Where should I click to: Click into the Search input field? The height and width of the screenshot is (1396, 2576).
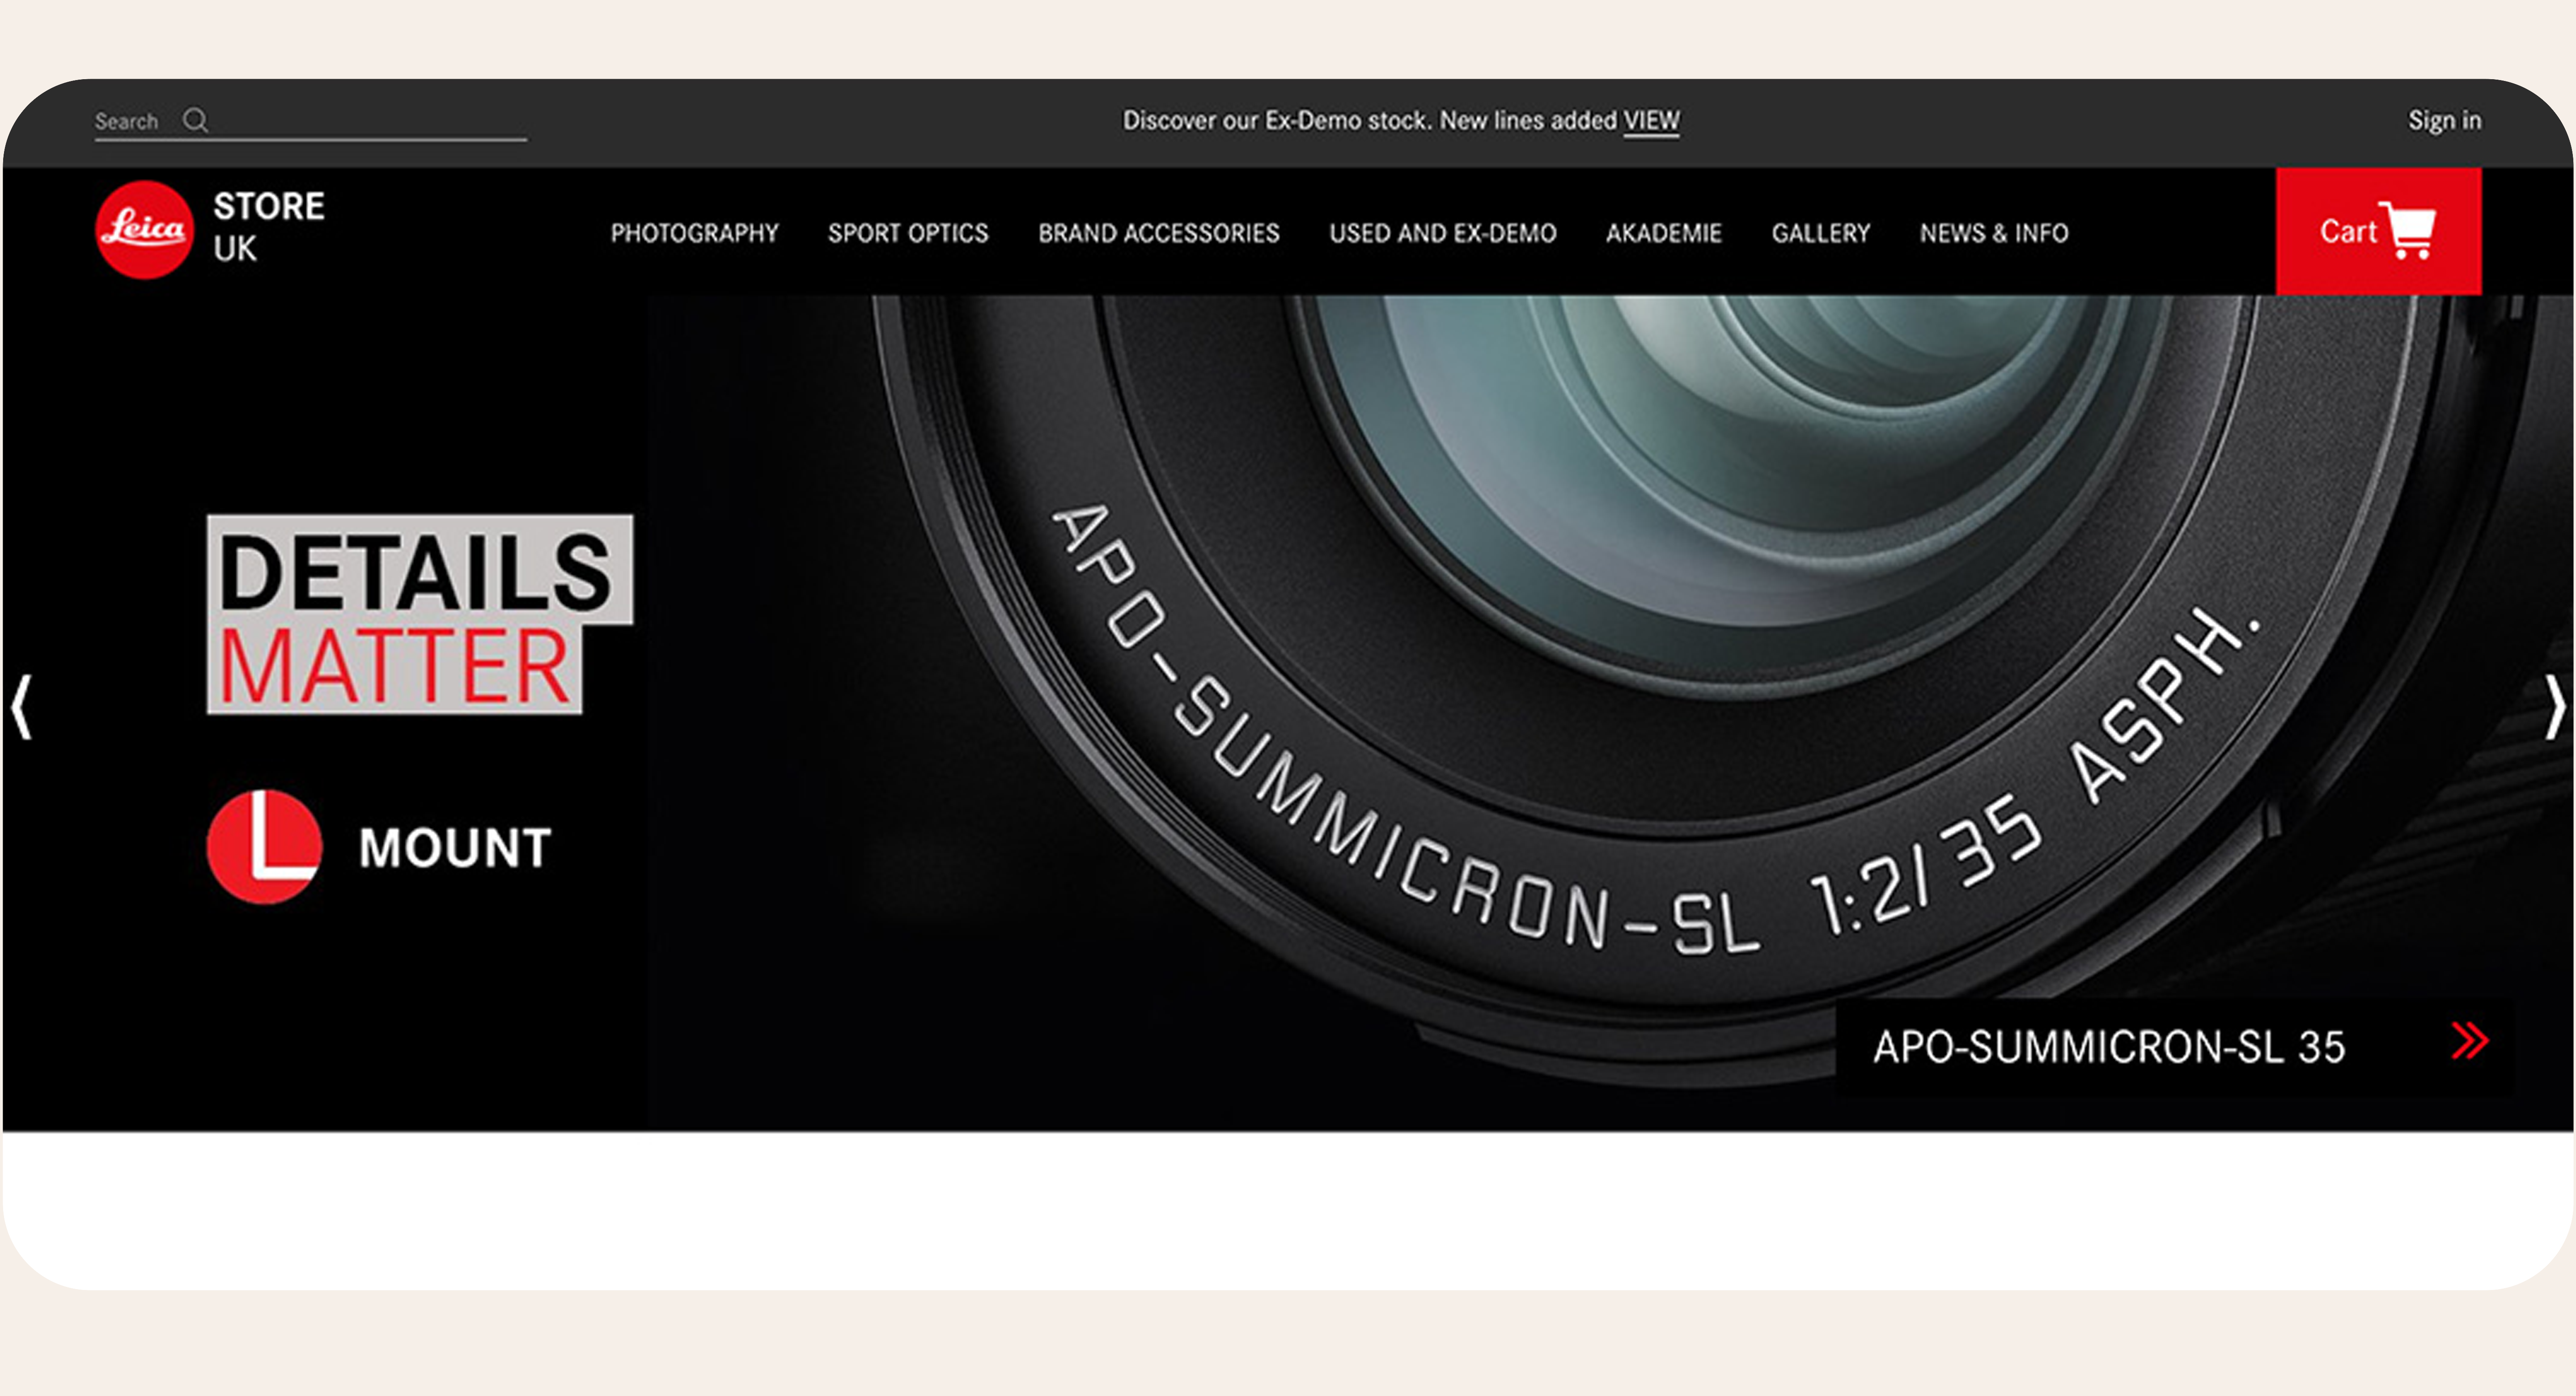[x=310, y=122]
